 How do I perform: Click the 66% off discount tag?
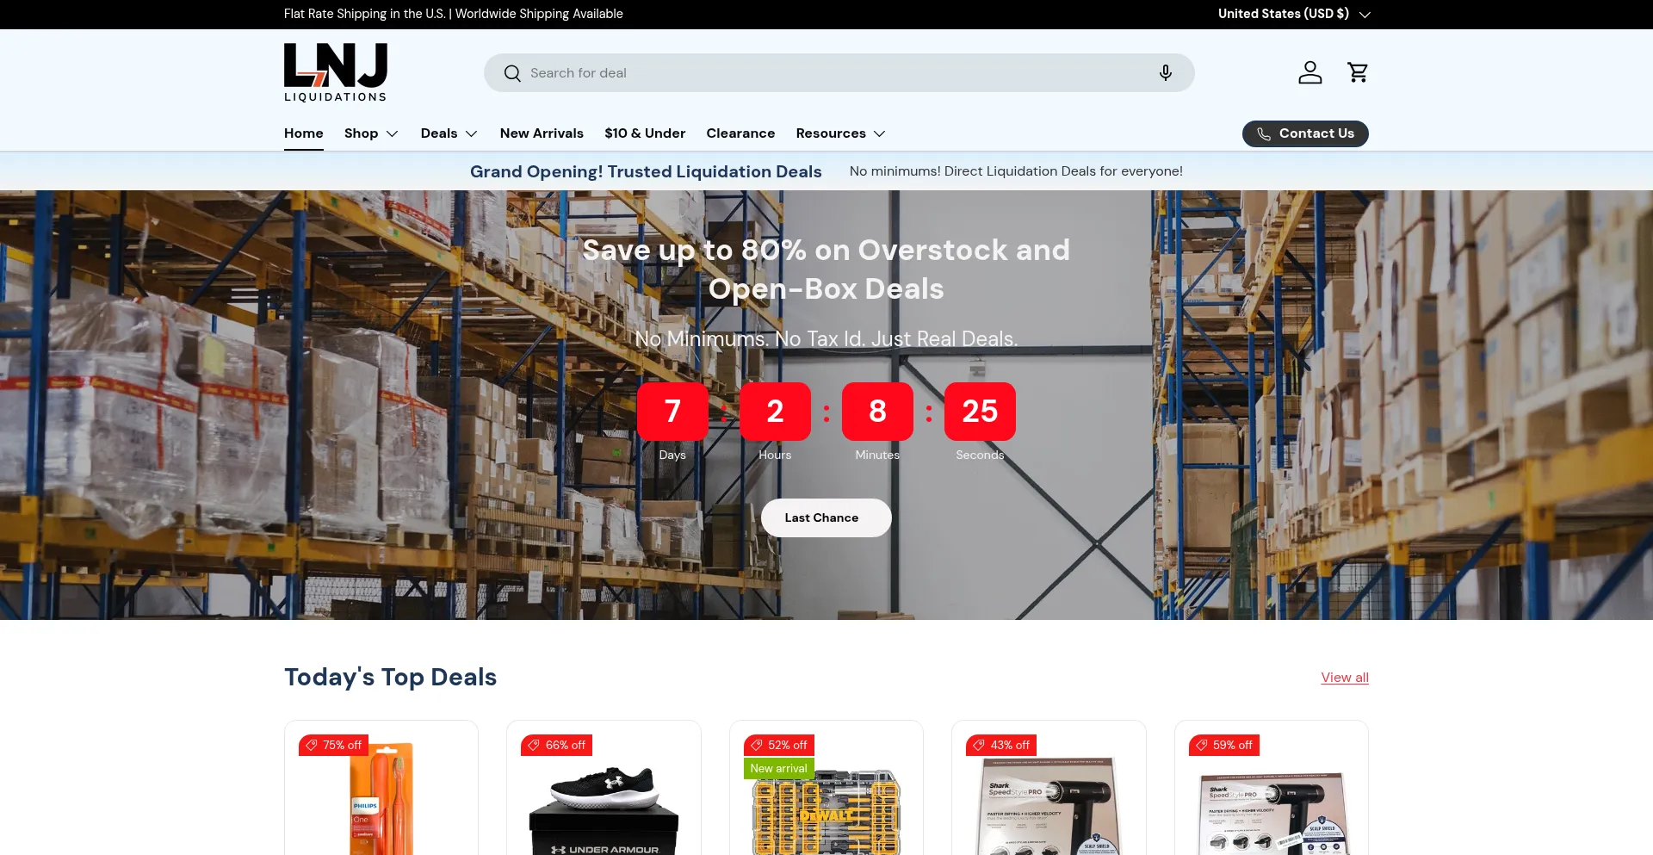point(556,745)
